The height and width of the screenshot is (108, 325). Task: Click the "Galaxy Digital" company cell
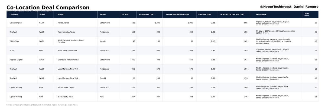16,23
